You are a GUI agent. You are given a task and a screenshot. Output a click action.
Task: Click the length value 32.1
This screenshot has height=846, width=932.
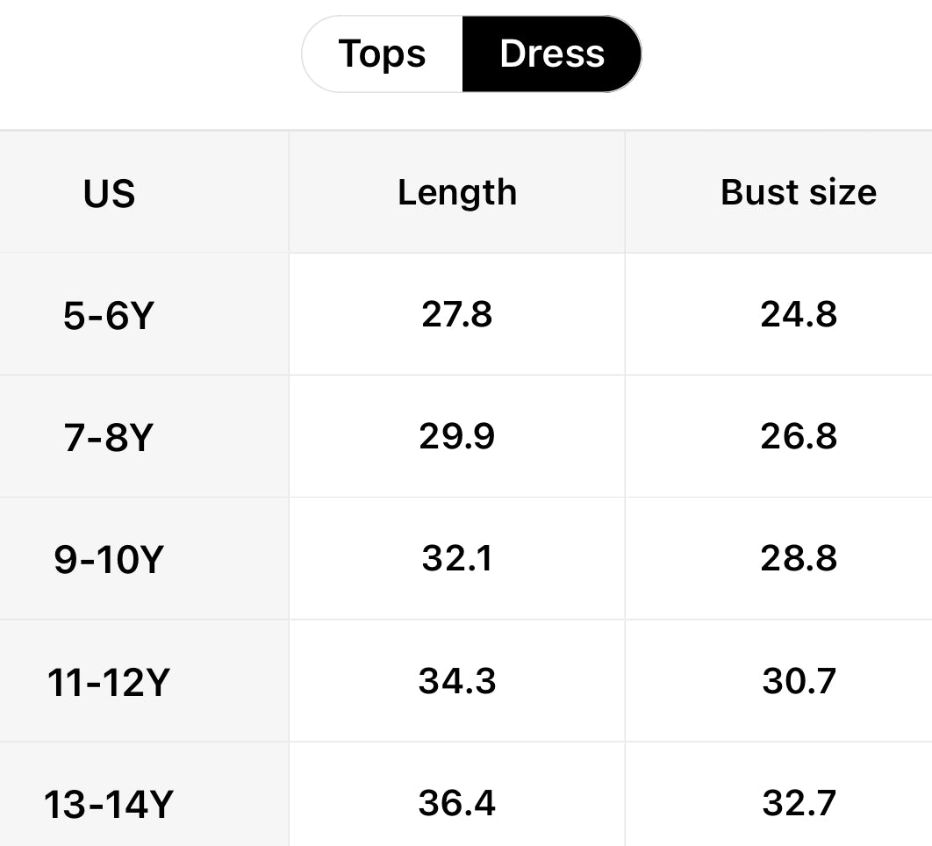[456, 559]
